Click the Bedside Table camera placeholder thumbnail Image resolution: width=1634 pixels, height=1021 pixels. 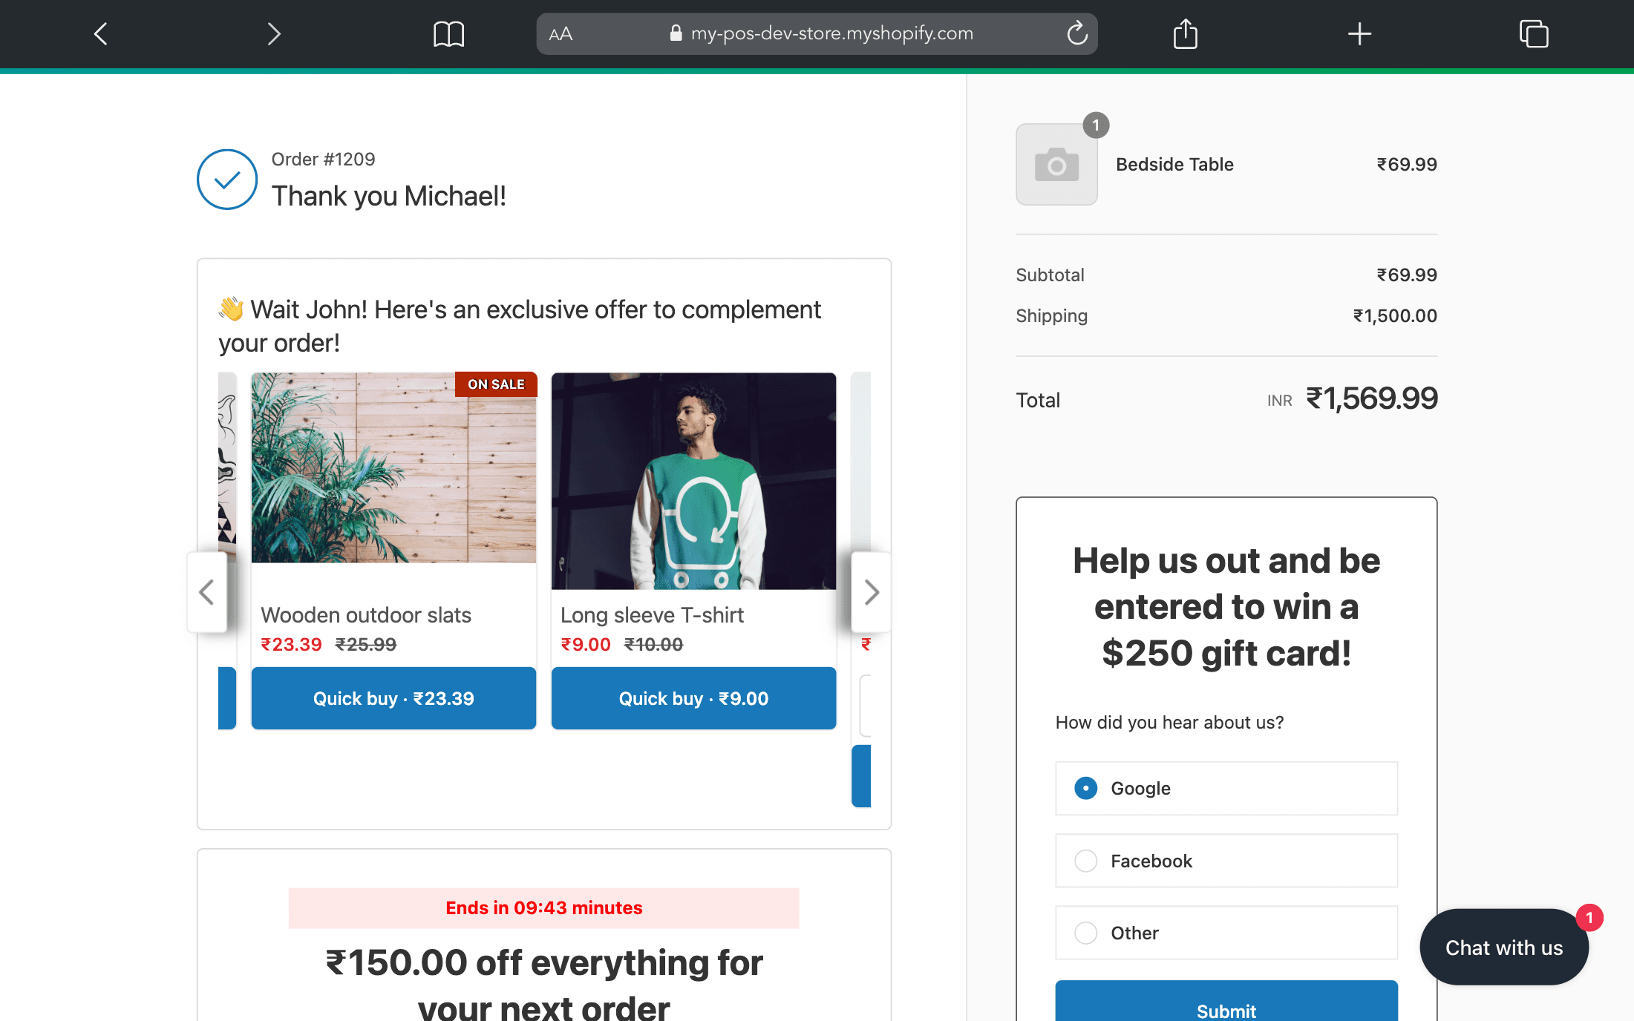(1056, 165)
